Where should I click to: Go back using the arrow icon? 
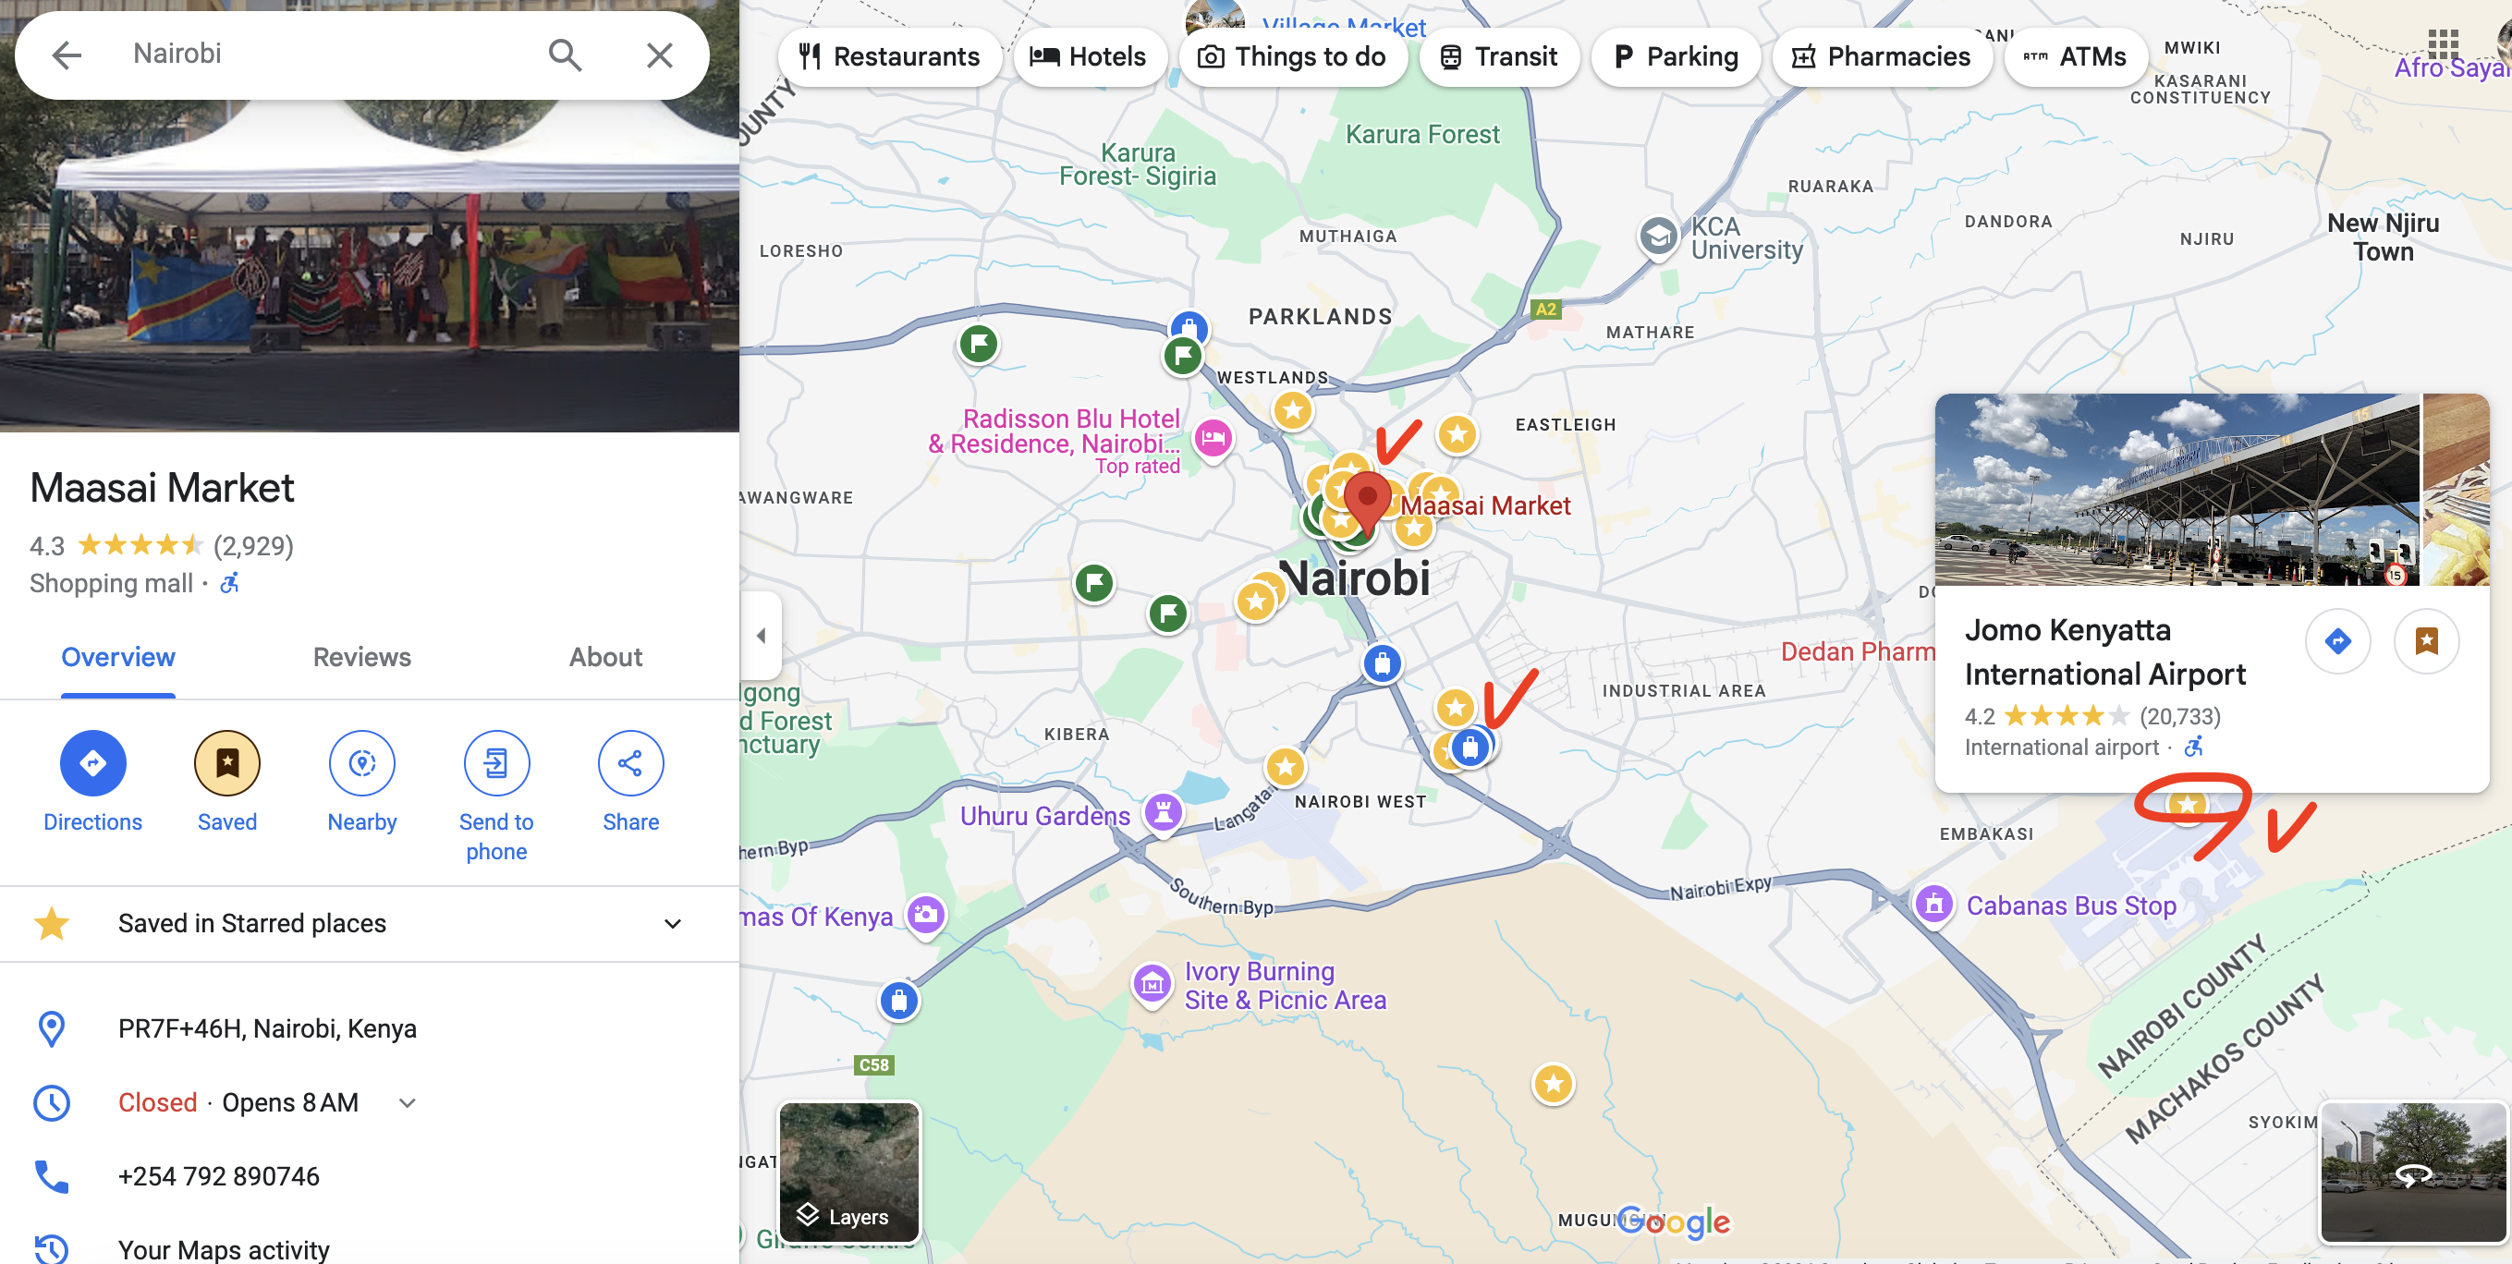click(67, 55)
